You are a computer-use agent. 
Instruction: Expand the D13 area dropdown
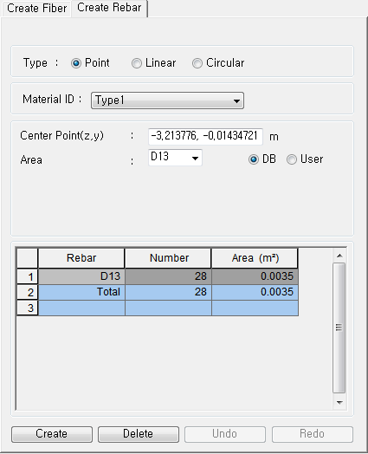coord(175,158)
